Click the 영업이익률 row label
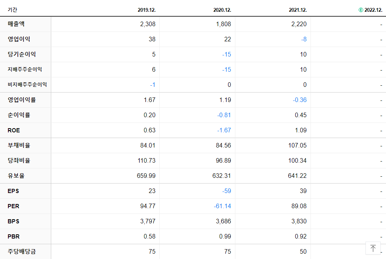Viewport: 386px width, 259px height. 22,100
